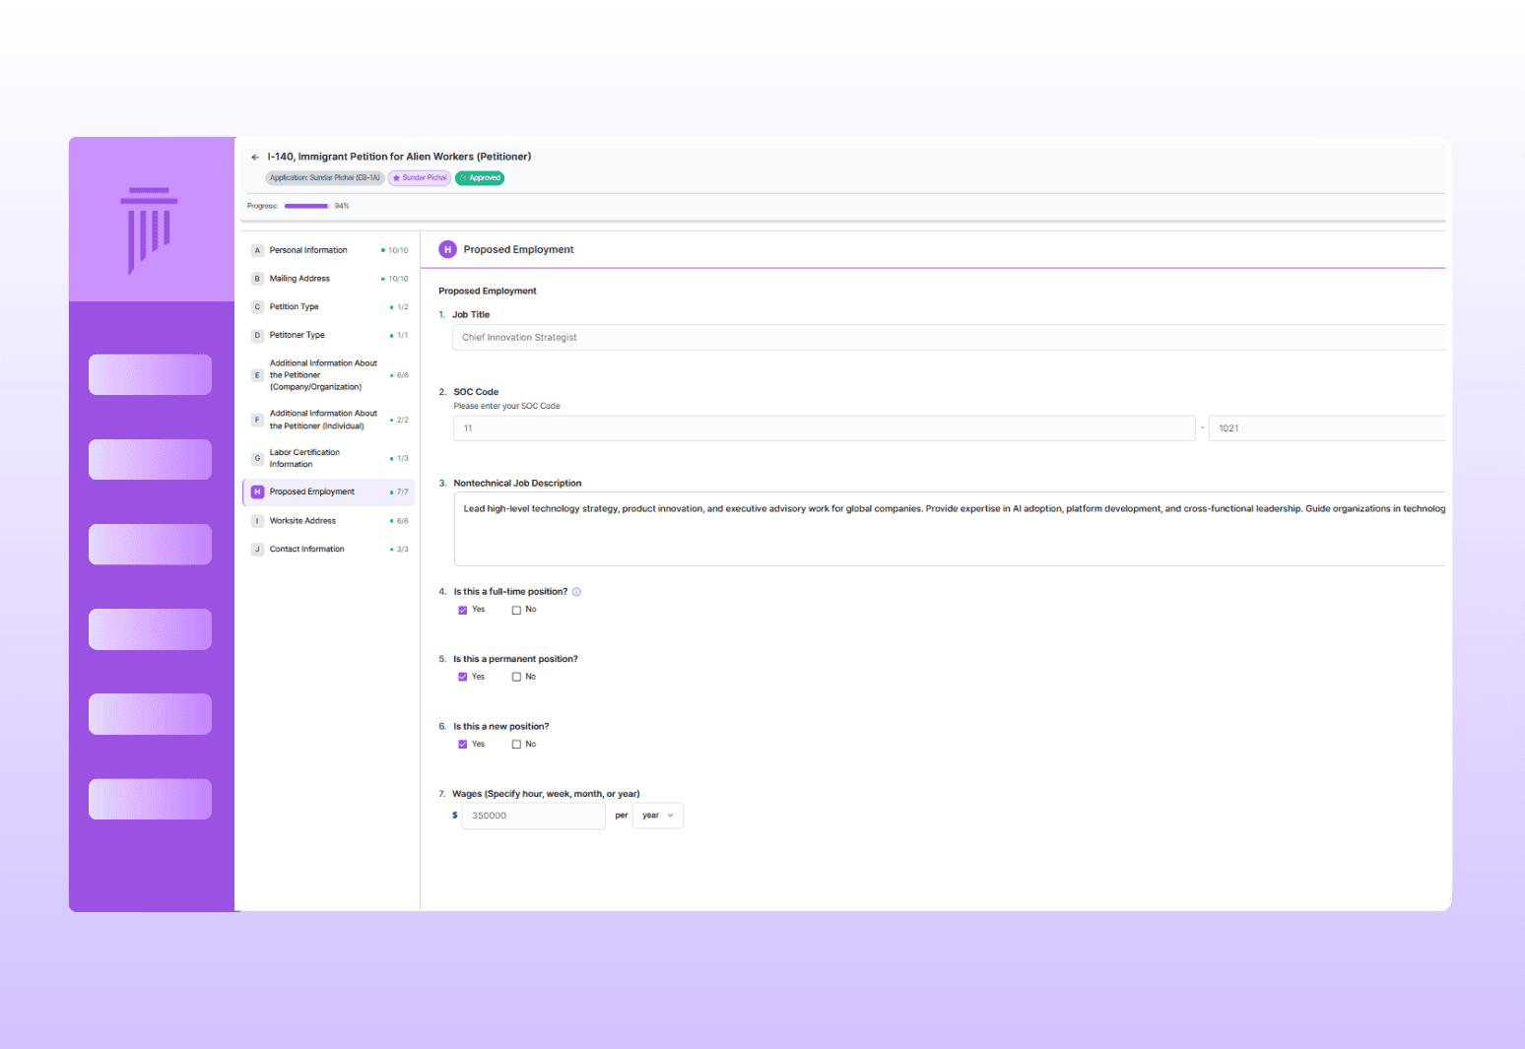
Task: Click the green Approved status badge
Action: (x=480, y=178)
